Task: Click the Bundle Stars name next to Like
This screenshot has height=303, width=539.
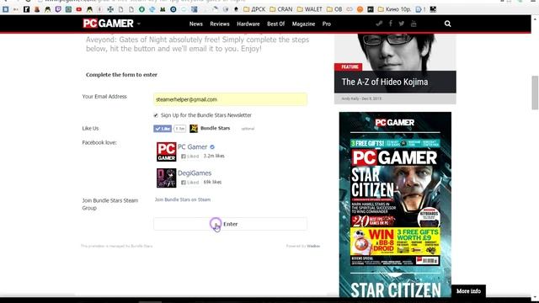Action: [x=216, y=128]
